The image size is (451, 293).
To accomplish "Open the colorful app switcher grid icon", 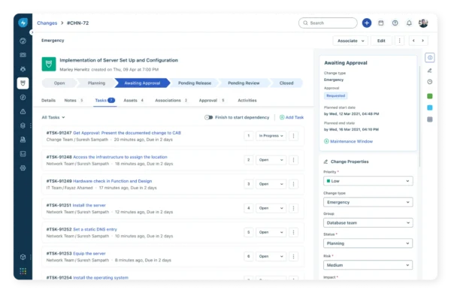I will pos(23,271).
